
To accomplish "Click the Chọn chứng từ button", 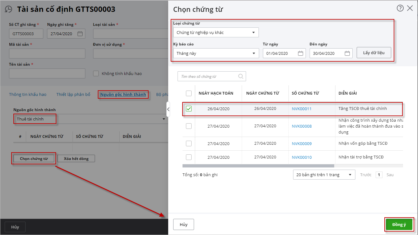I will tap(34, 158).
